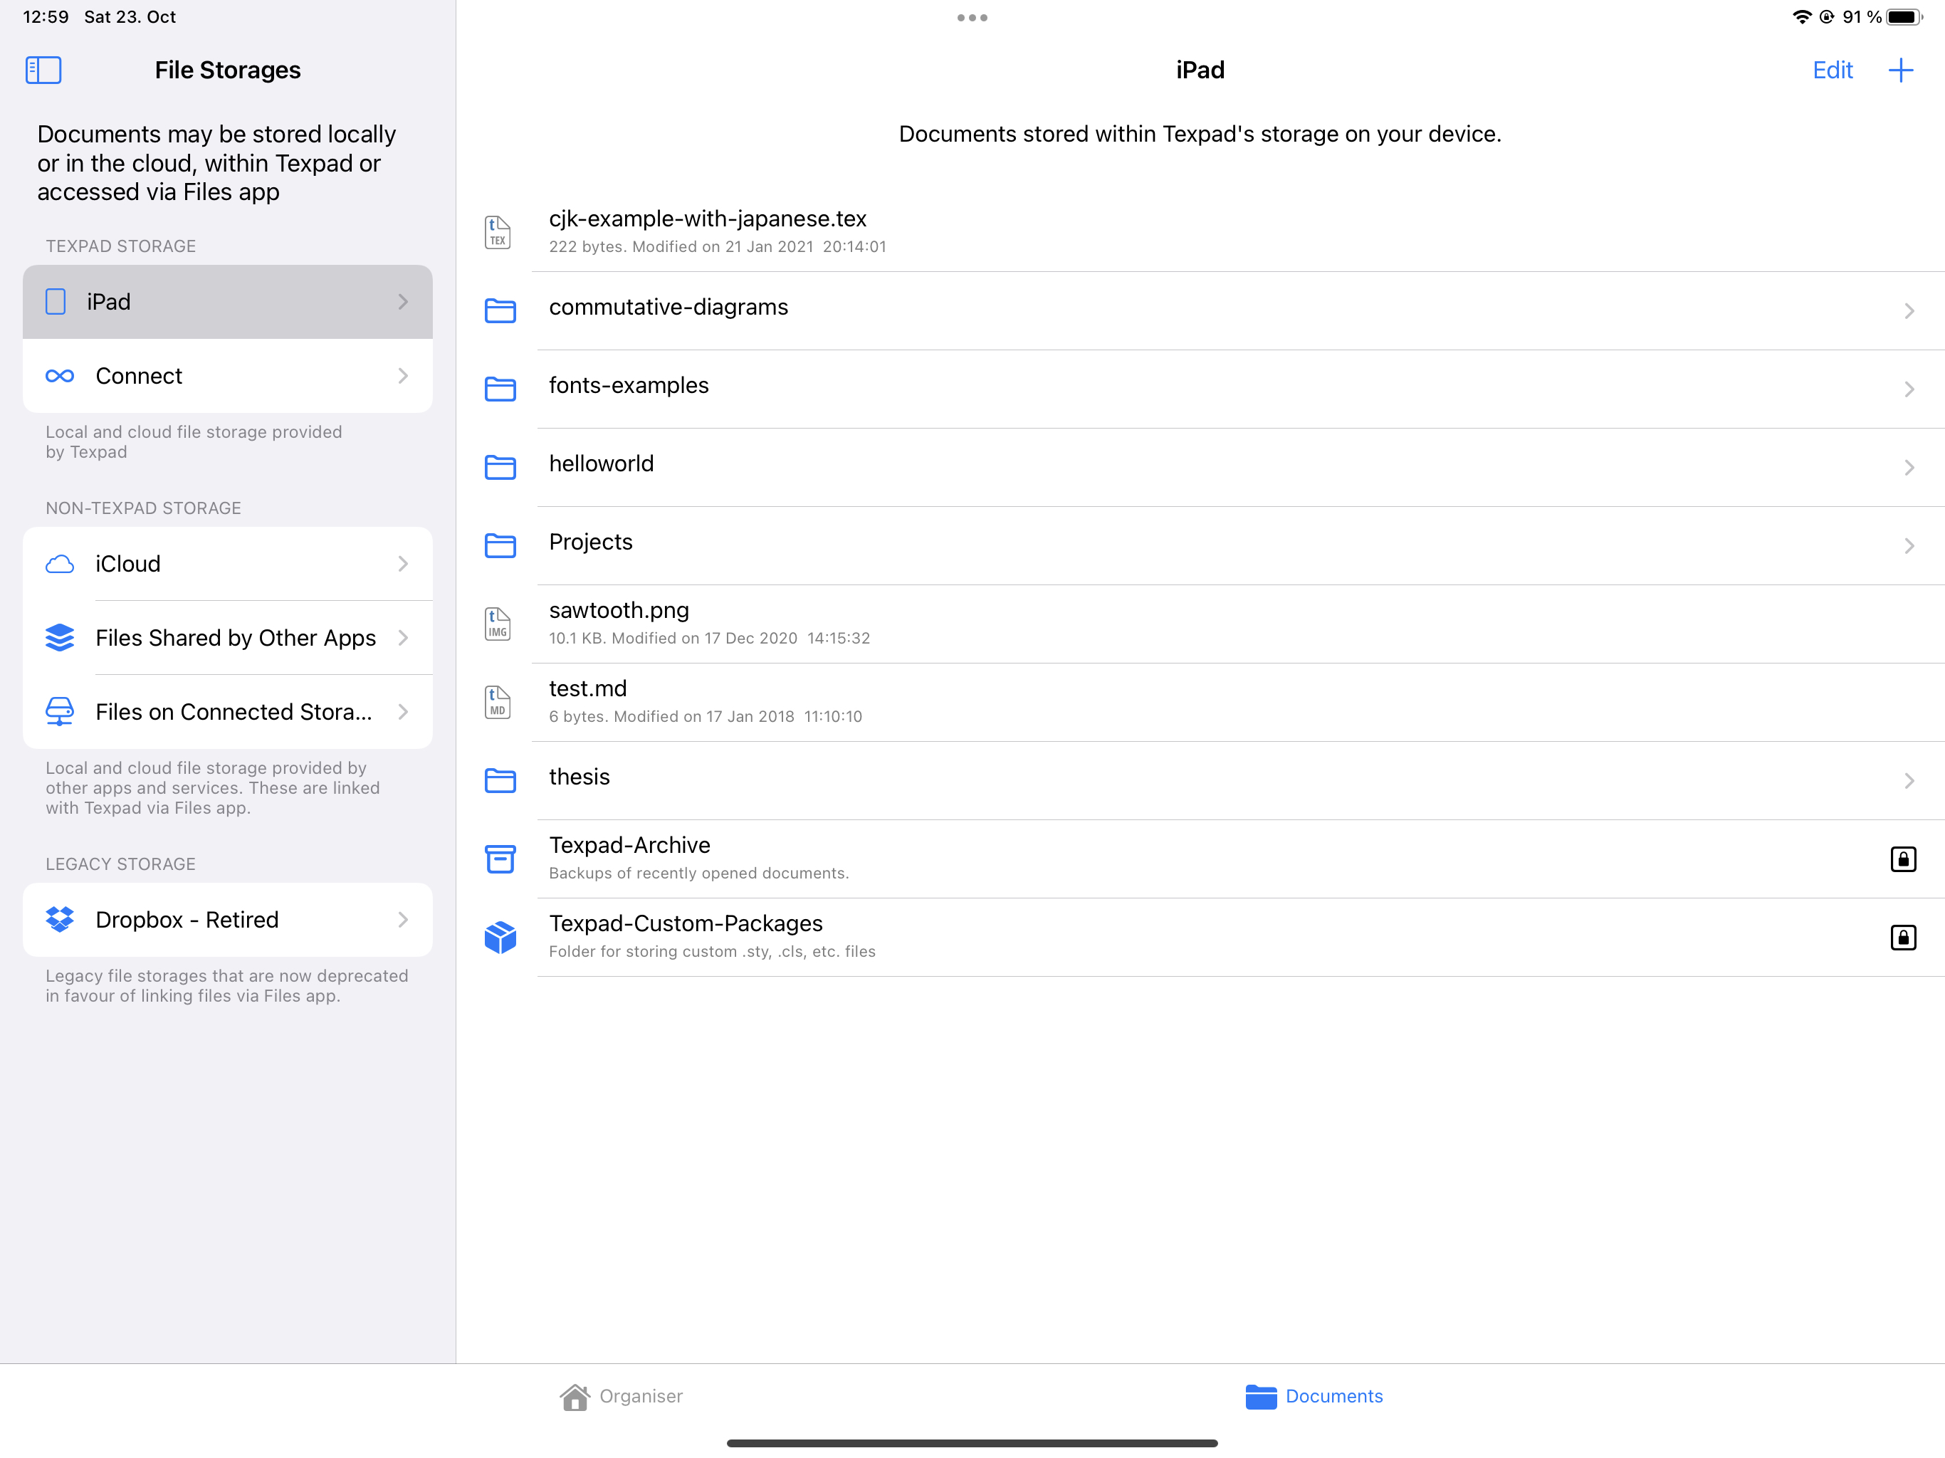
Task: Click the Connect infinity icon
Action: (x=60, y=377)
